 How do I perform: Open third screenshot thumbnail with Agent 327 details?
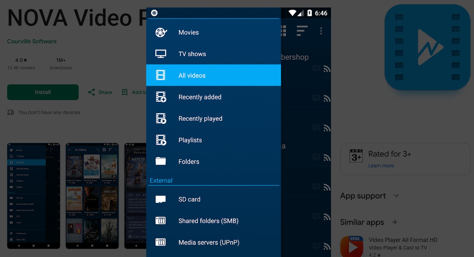(x=135, y=196)
